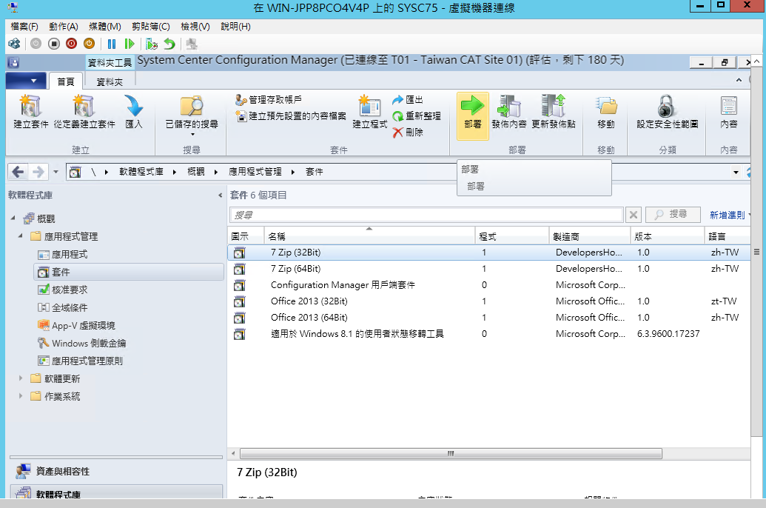Open the 媒體(M) menu
Screen dimensions: 766x508
(105, 27)
